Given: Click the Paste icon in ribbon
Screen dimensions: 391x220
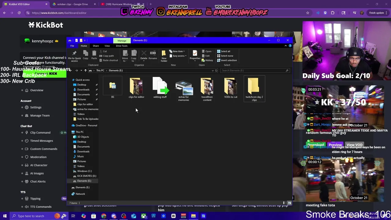Looking at the screenshot, I should 94,55.
